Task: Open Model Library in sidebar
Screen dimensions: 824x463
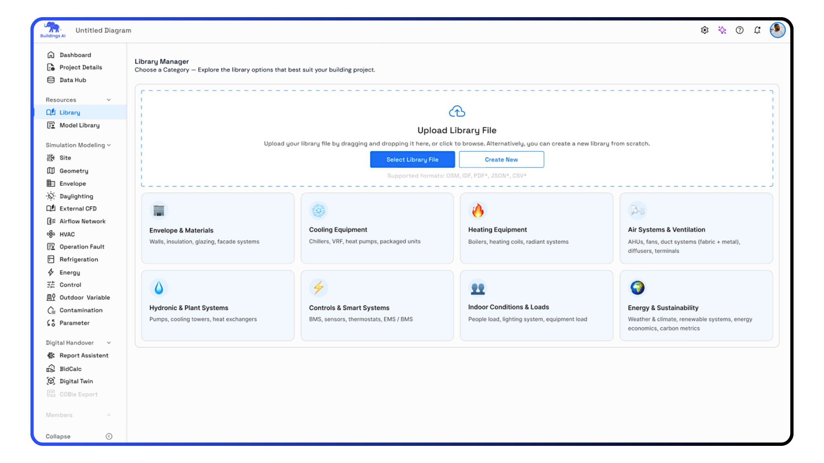Action: tap(79, 125)
